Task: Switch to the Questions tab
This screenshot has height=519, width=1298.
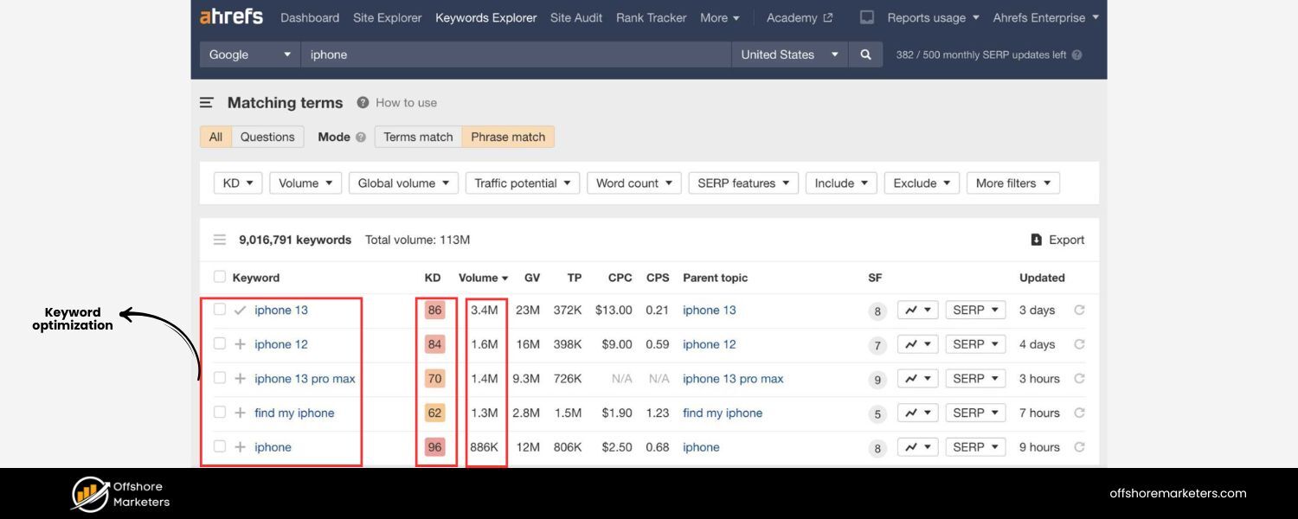Action: pos(267,137)
